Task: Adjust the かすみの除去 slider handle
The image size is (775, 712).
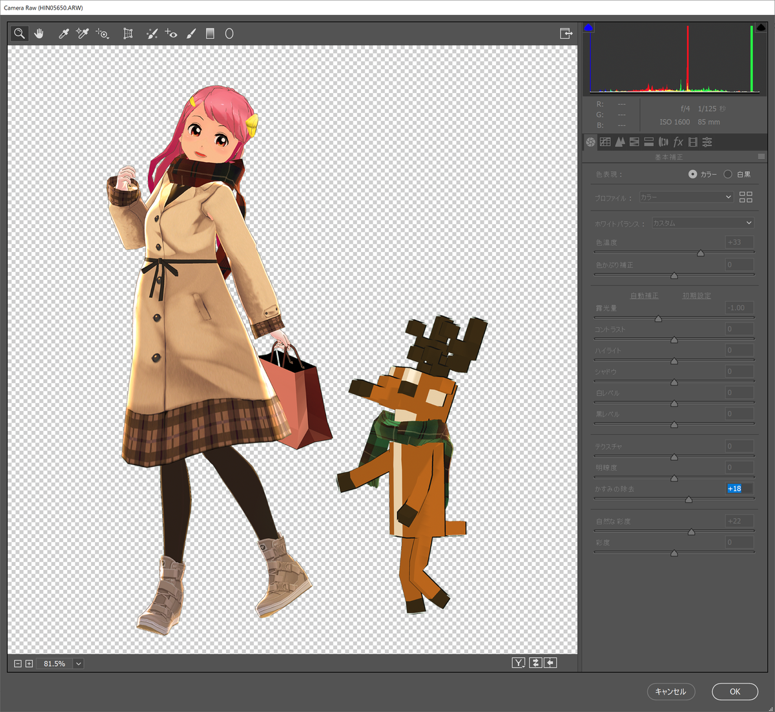Action: [688, 499]
